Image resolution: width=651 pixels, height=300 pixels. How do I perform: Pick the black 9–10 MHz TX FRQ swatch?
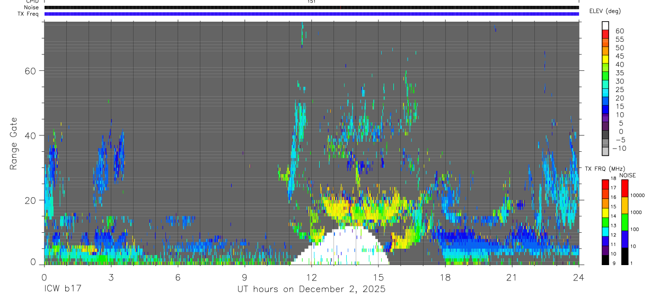coord(605,259)
